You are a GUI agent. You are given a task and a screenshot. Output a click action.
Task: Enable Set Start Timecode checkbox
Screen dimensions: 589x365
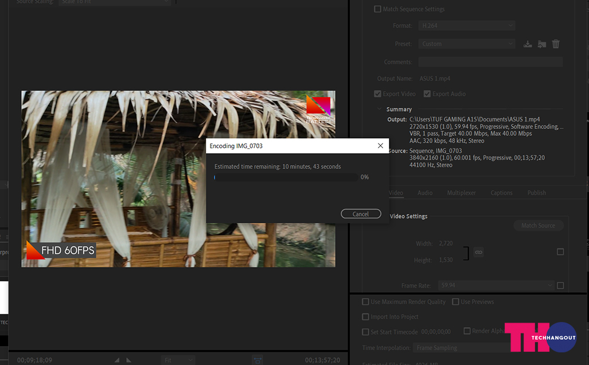tap(365, 332)
